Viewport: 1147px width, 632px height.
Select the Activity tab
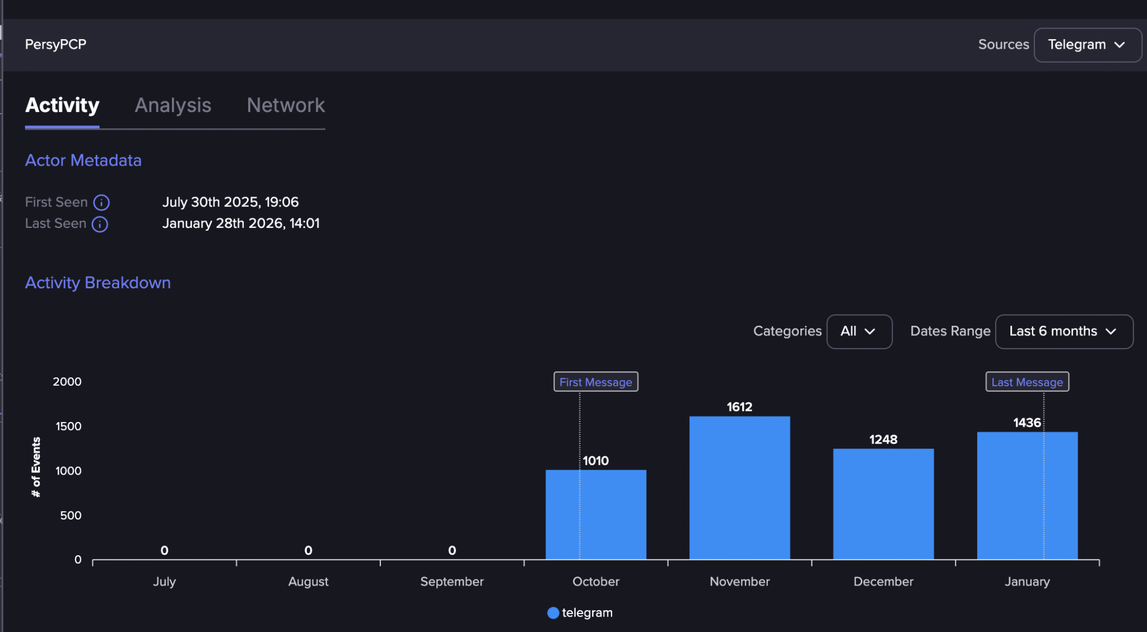[x=62, y=106]
